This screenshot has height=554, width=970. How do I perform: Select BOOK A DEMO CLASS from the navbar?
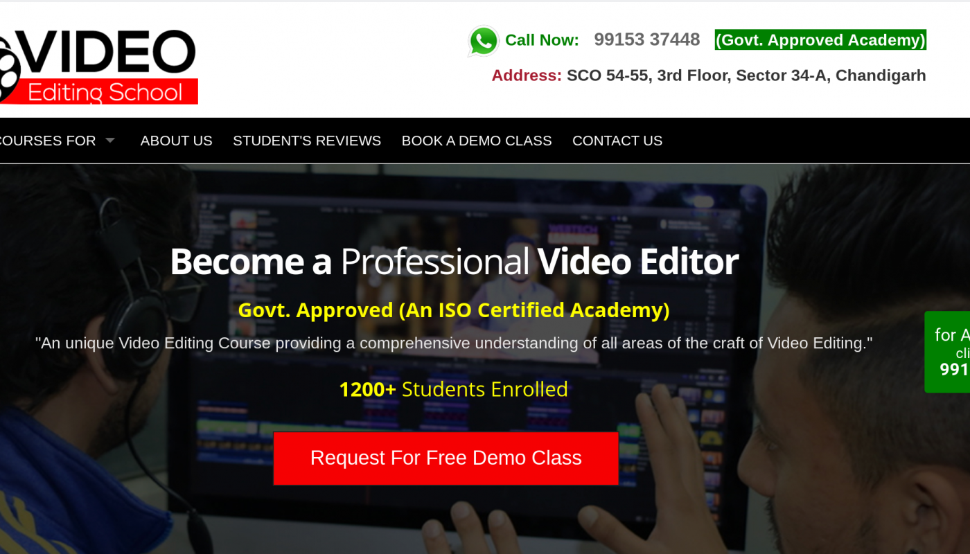[477, 141]
